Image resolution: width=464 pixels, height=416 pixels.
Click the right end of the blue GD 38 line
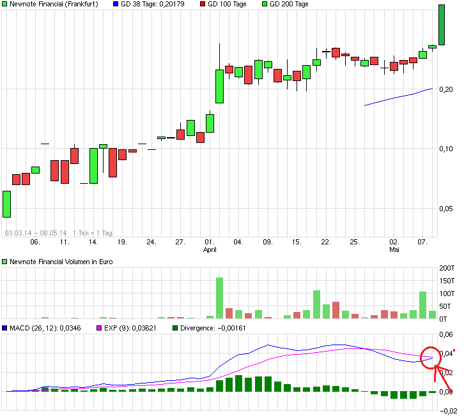[x=432, y=88]
